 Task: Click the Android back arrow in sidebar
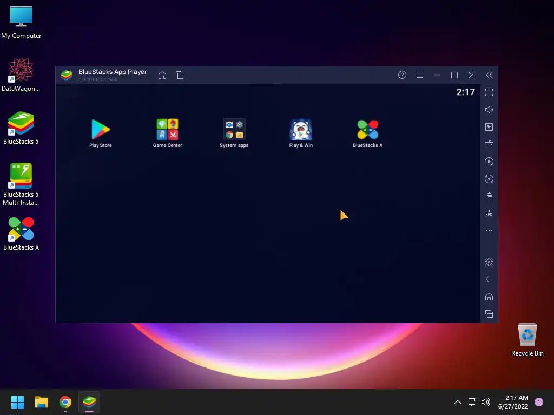489,279
